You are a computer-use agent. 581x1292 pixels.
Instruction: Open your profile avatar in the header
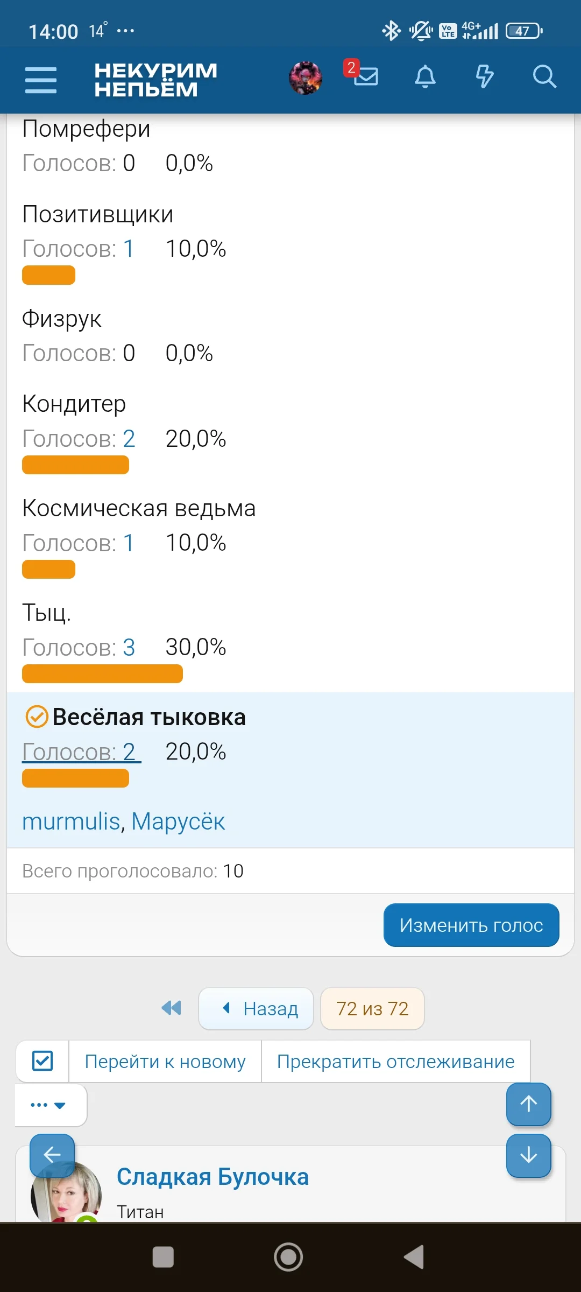[x=306, y=78]
